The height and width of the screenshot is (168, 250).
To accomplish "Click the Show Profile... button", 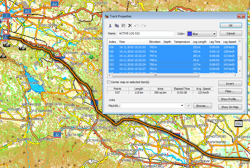I will (230, 99).
